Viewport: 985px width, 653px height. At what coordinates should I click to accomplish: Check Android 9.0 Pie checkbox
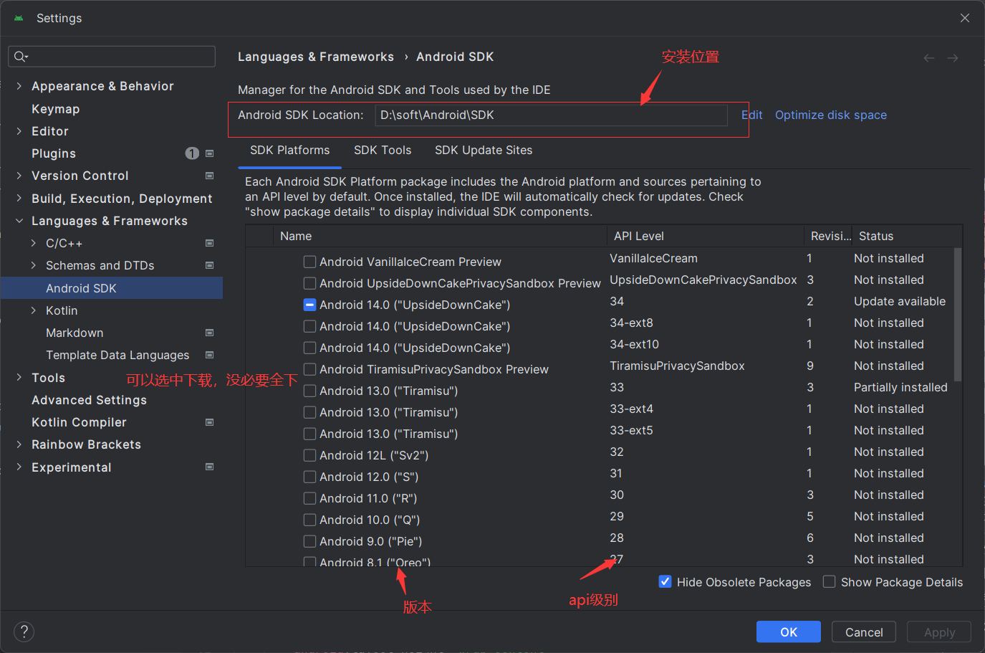click(x=309, y=541)
